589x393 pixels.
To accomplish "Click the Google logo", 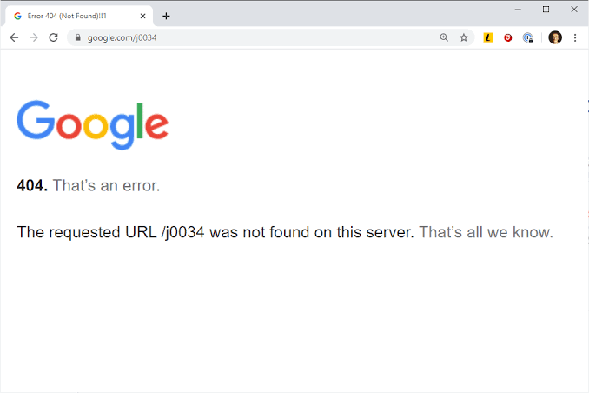I will point(92,123).
